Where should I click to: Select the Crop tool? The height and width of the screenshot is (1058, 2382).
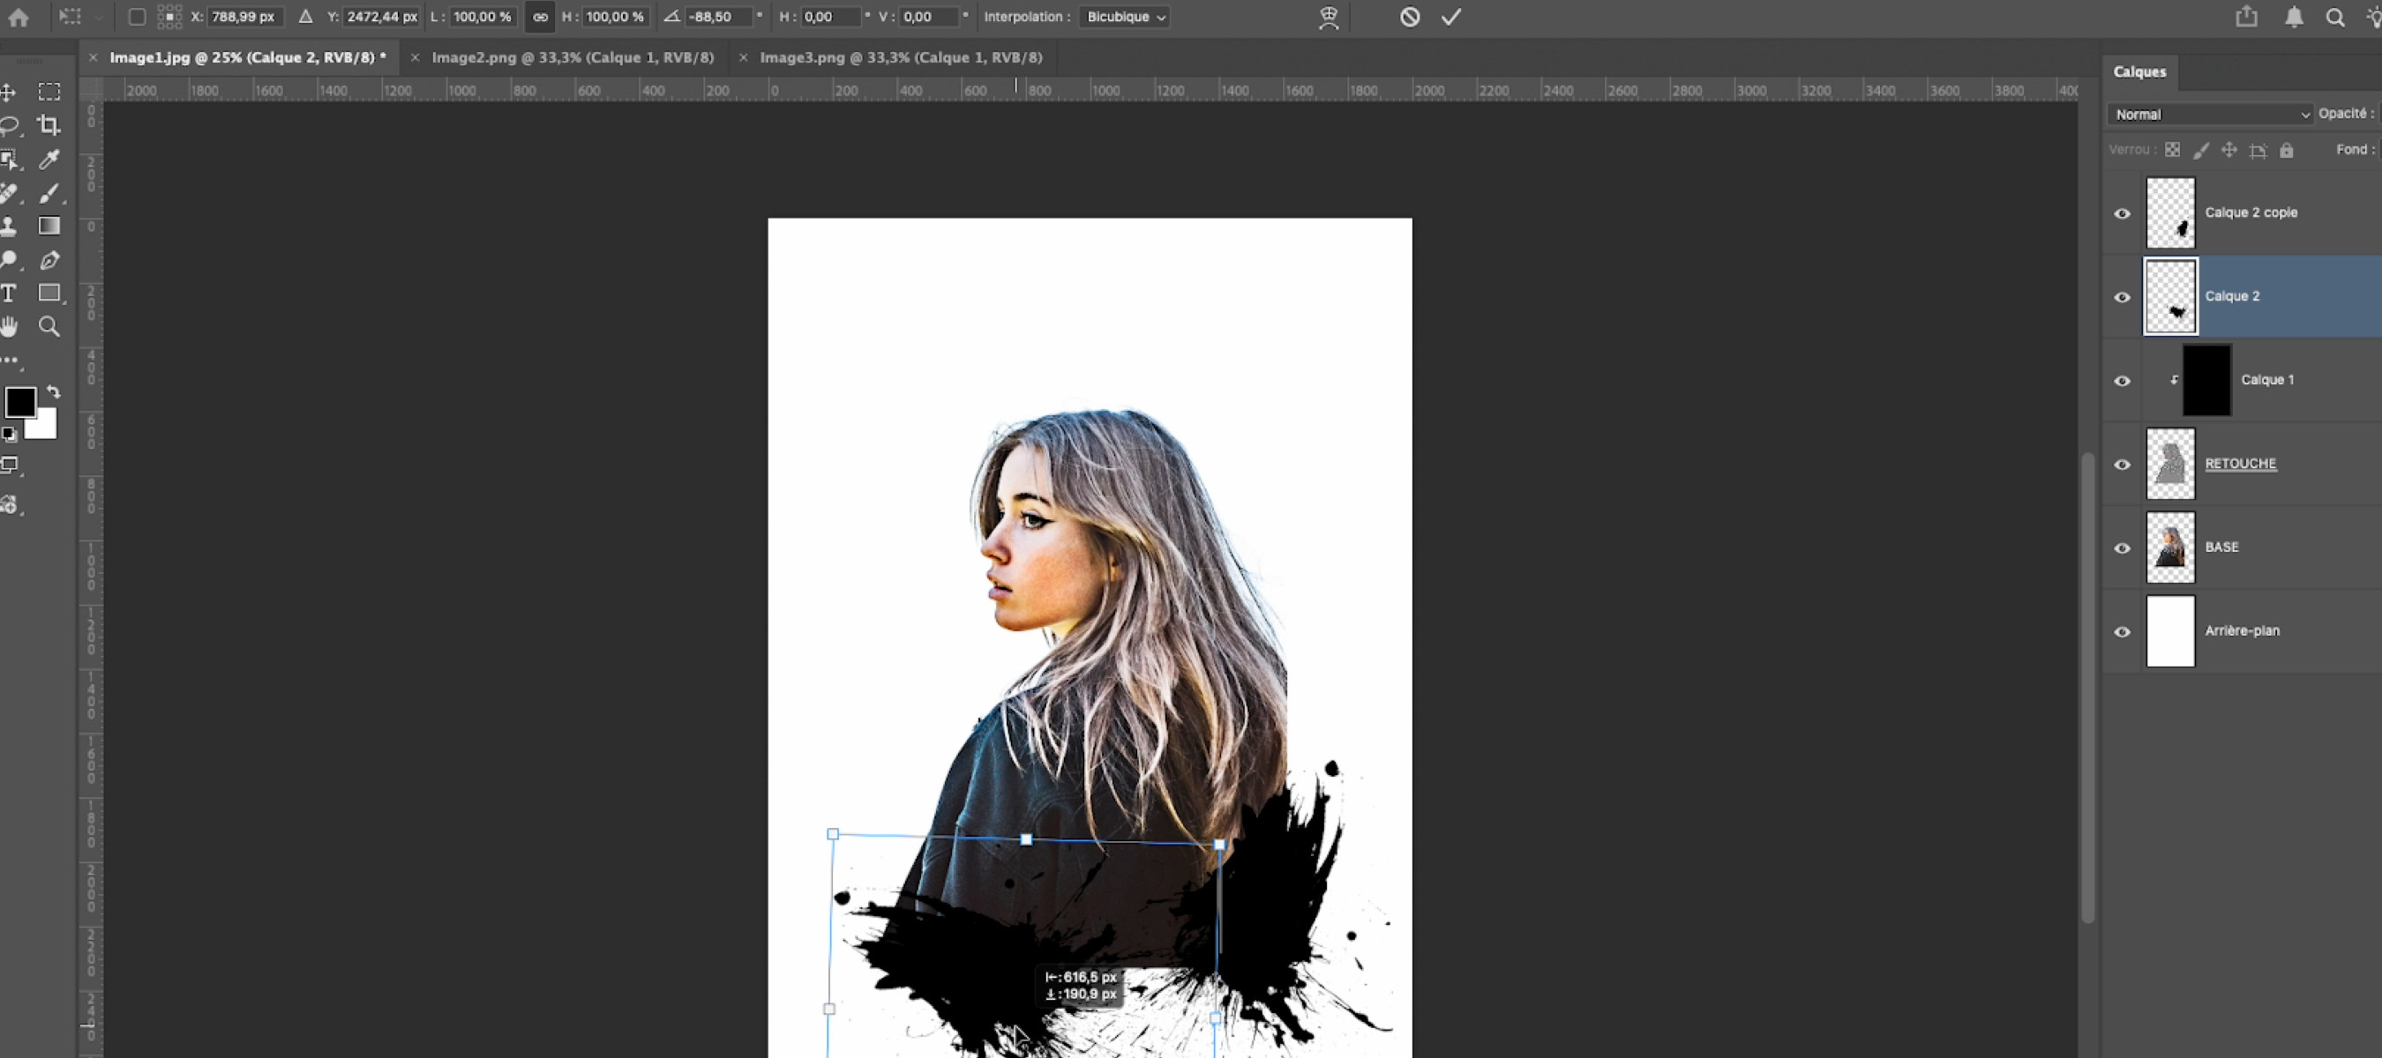[x=49, y=126]
